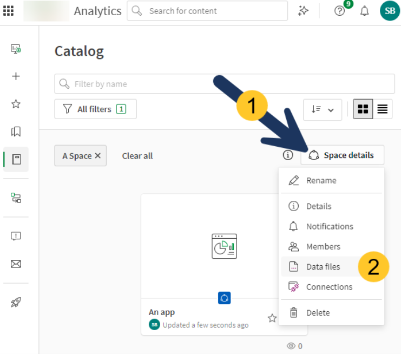Open Favorites star in left sidebar
Viewport: 401px width, 354px height.
click(16, 104)
